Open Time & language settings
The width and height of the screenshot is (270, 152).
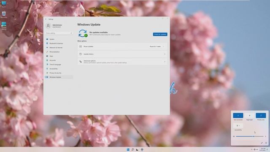pyautogui.click(x=59, y=65)
